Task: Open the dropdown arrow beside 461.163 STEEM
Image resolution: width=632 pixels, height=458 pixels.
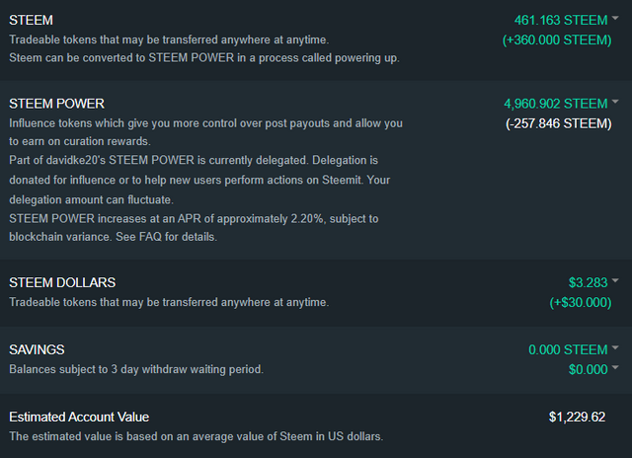Action: coord(615,18)
